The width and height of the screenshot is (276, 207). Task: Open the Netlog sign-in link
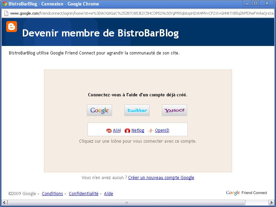138,130
